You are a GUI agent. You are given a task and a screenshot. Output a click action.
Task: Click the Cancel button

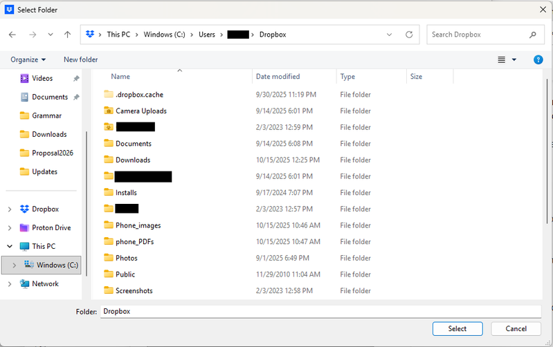click(516, 329)
